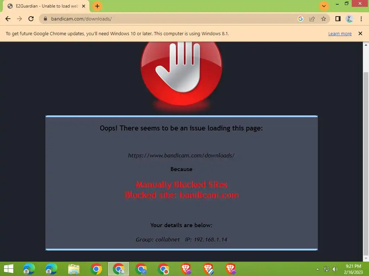This screenshot has width=369, height=276.
Task: Open the Chrome side panel
Action: pos(338,19)
